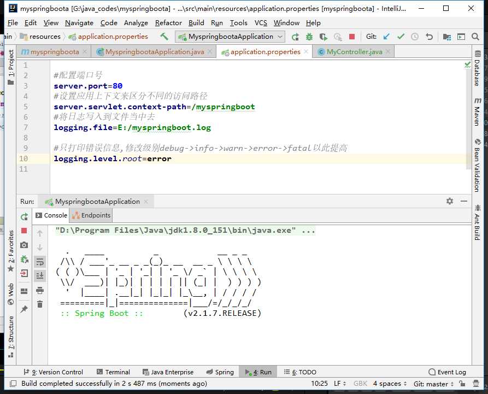Open the Maven side panel
Image resolution: width=488 pixels, height=394 pixels.
[478, 112]
